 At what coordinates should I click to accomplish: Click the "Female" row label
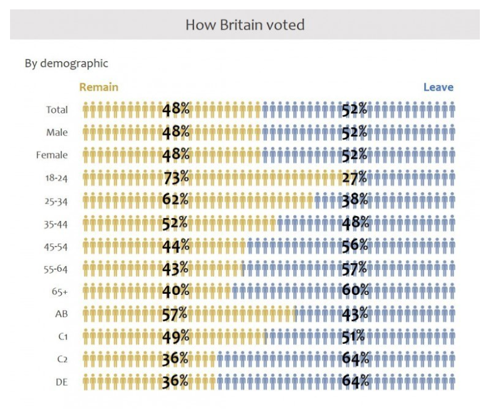pyautogui.click(x=52, y=155)
